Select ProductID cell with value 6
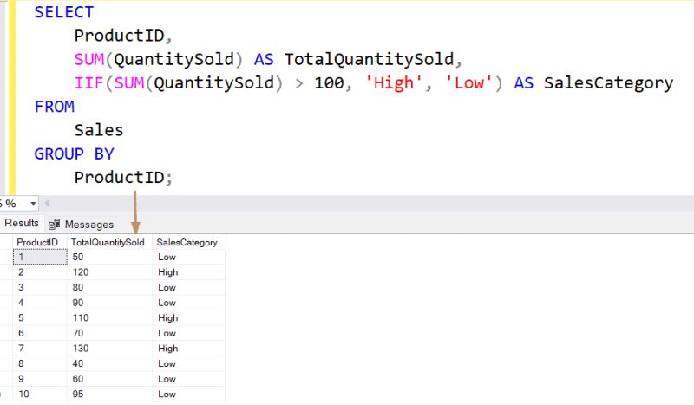Image resolution: width=694 pixels, height=405 pixels. (x=40, y=333)
